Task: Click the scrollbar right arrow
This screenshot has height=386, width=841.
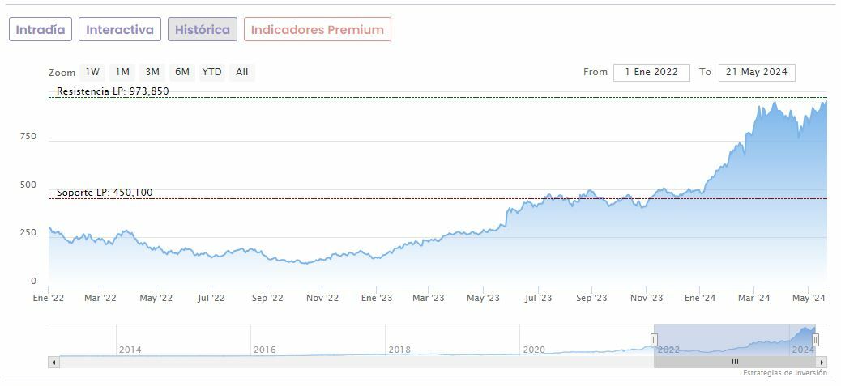Action: [822, 362]
